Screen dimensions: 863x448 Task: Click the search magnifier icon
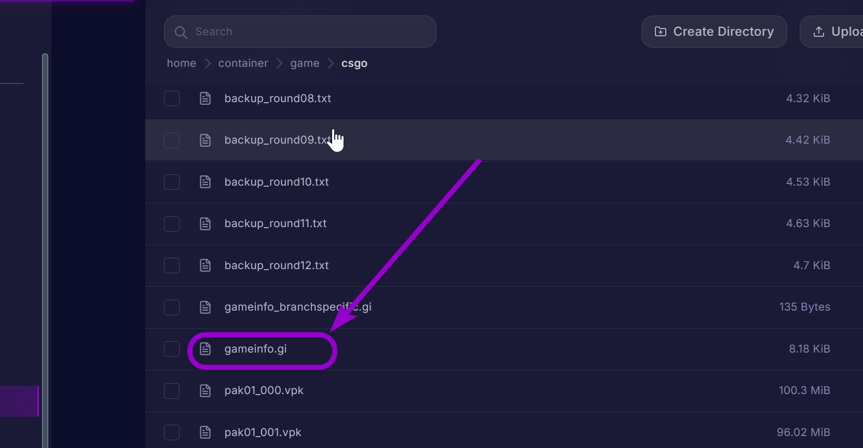point(181,32)
